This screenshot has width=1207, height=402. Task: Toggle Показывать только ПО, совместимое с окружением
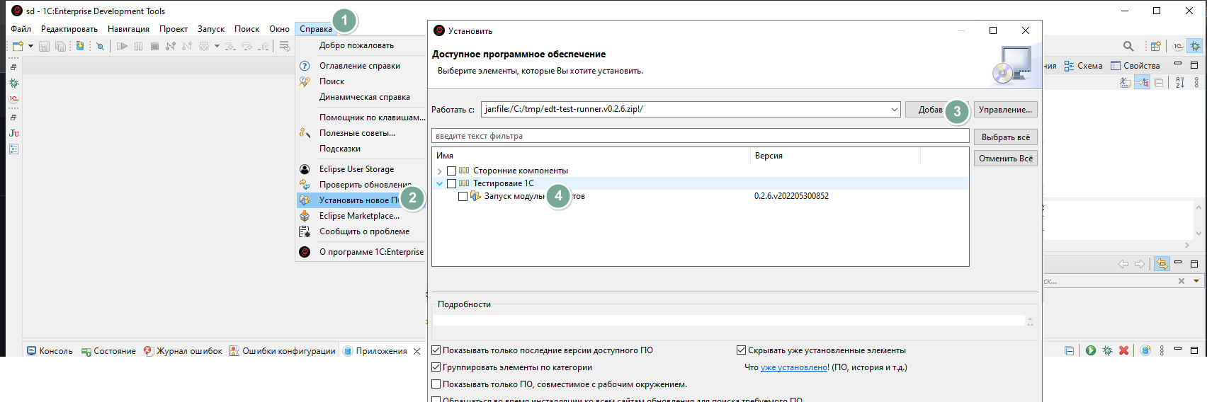pyautogui.click(x=436, y=384)
